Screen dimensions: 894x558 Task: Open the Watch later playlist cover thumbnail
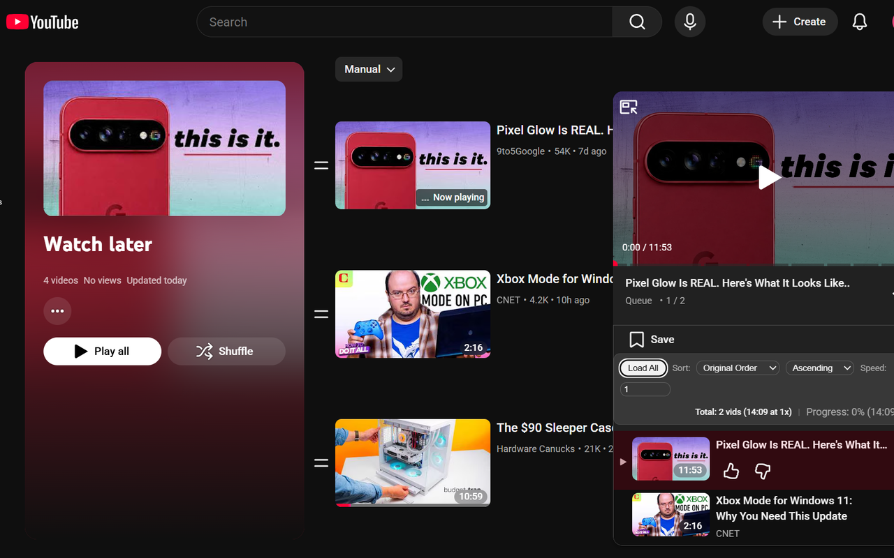pos(164,148)
